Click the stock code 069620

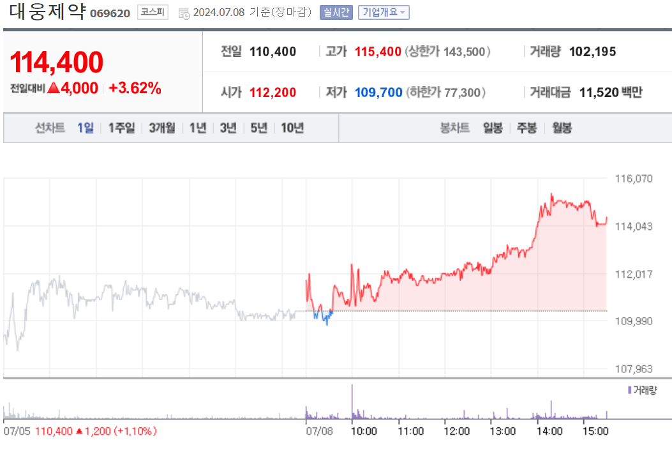[x=109, y=13]
